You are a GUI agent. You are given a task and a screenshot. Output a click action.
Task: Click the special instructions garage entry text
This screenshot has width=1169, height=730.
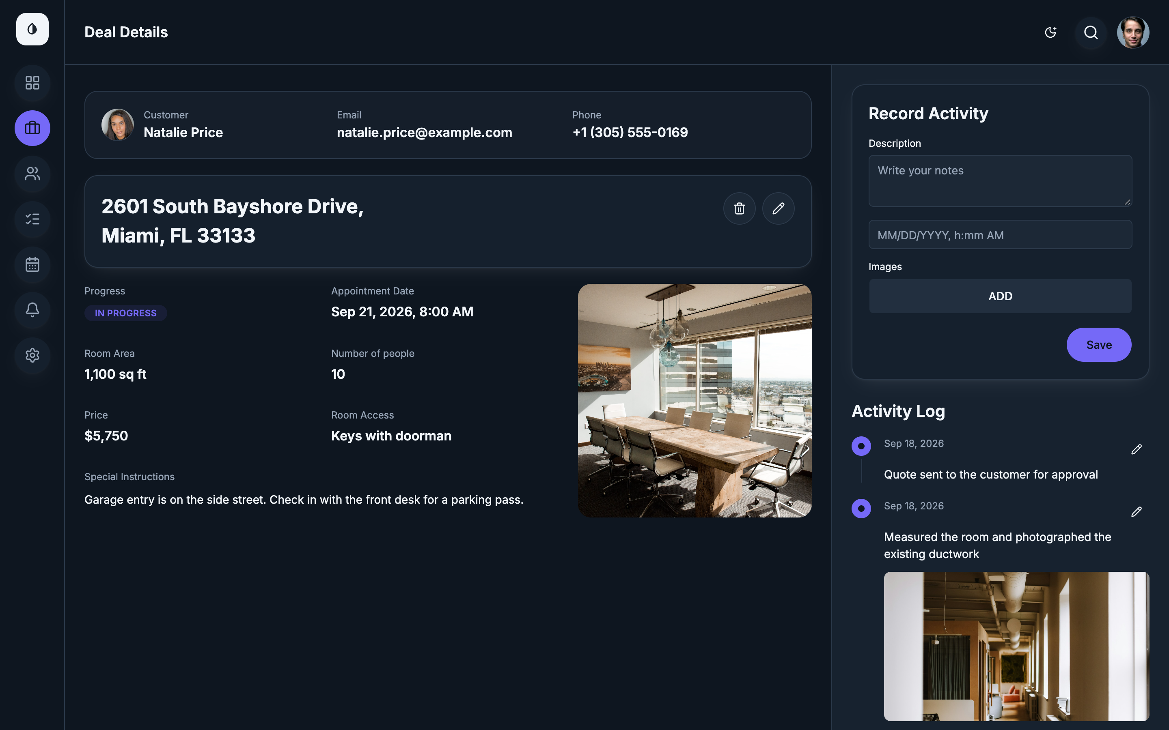tap(304, 500)
